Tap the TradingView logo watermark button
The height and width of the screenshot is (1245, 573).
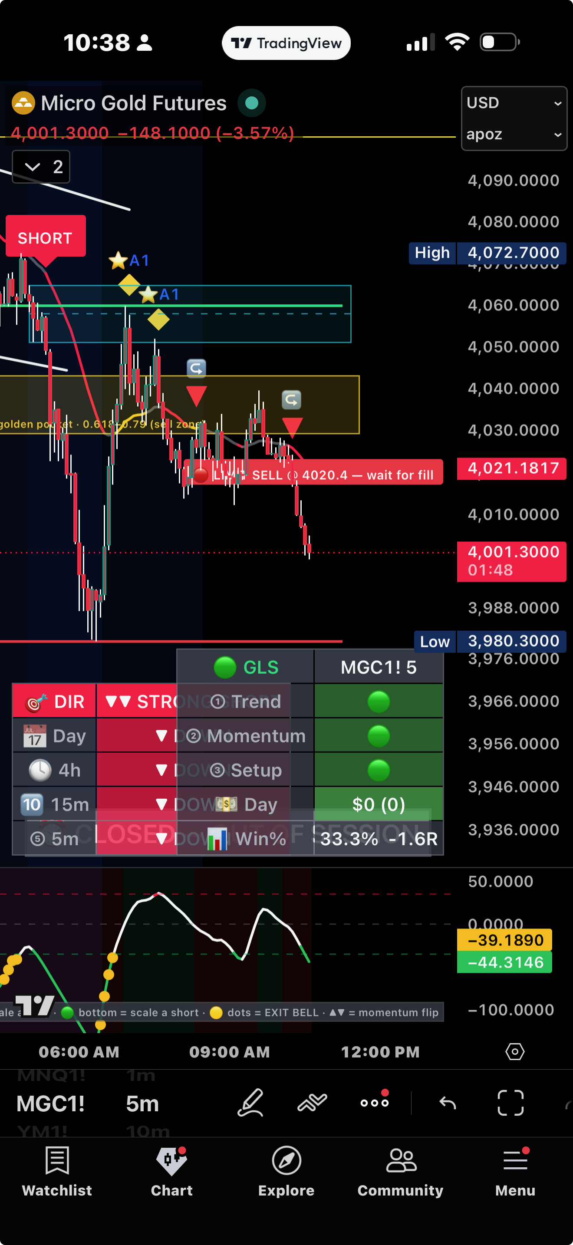pos(34,1006)
